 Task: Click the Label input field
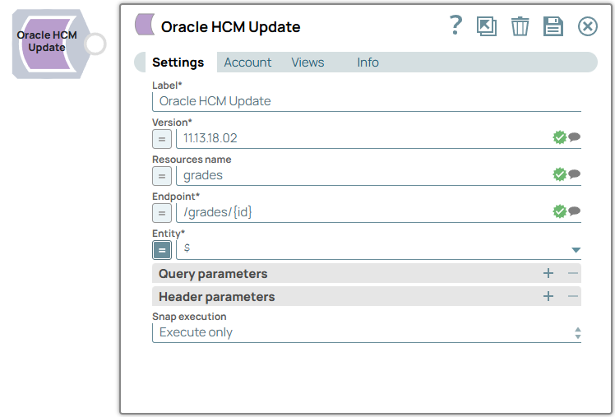(367, 102)
